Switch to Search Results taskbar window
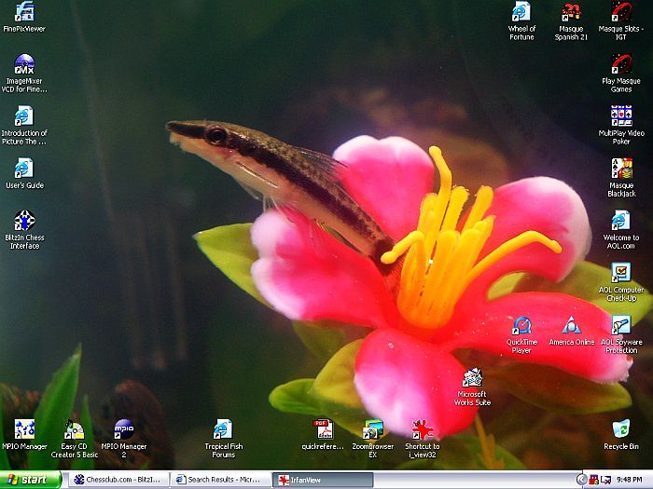This screenshot has width=653, height=489. [x=222, y=480]
